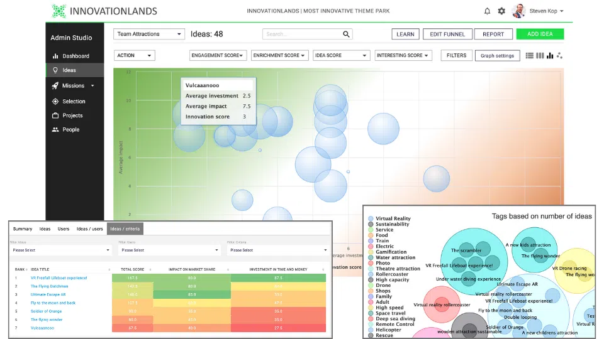Image resolution: width=604 pixels, height=339 pixels.
Task: Switch to bar chart view icon
Action: [x=550, y=56]
